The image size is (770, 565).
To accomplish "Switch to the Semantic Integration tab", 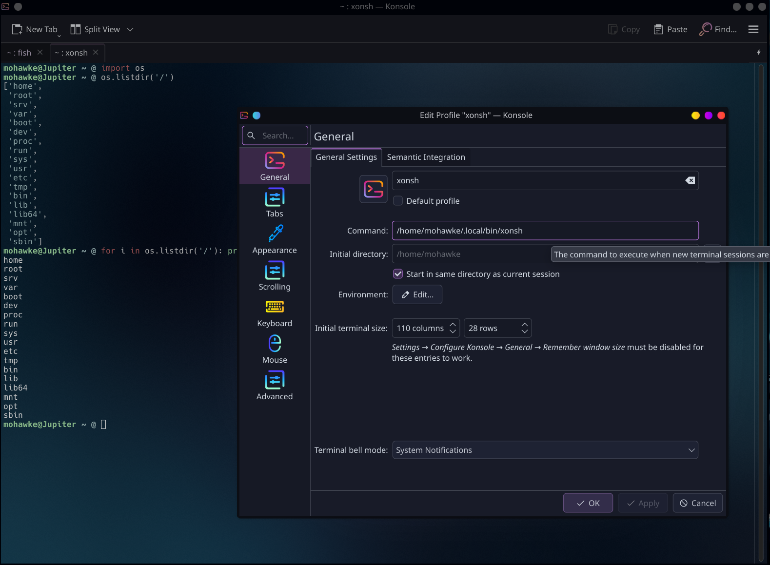I will tap(426, 157).
